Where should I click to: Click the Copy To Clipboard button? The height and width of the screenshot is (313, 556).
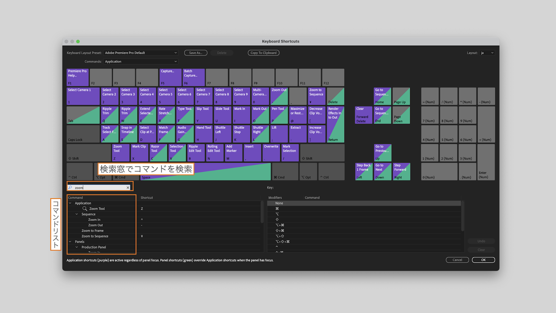point(263,53)
